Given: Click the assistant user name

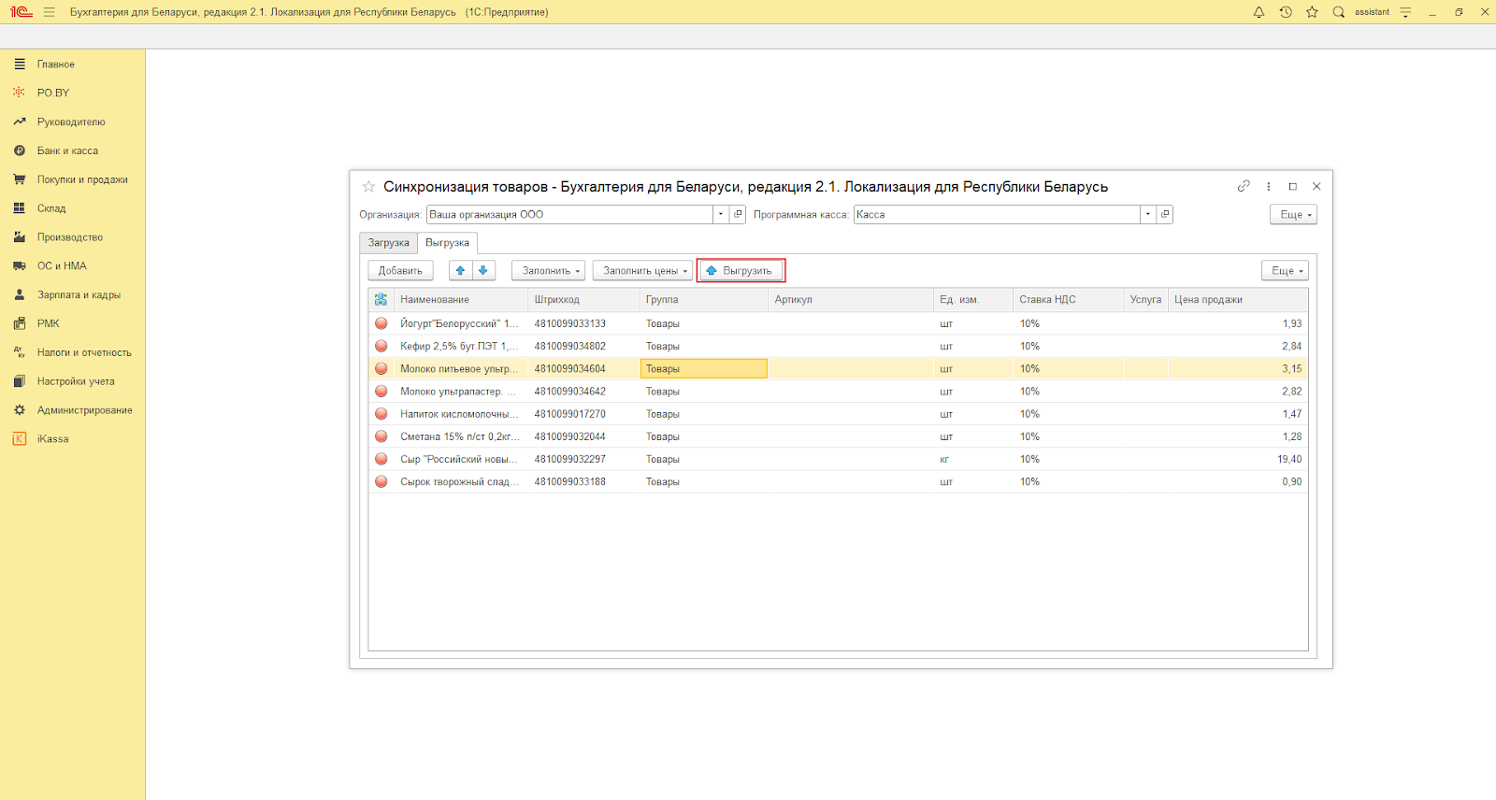Looking at the screenshot, I should click(x=1372, y=12).
